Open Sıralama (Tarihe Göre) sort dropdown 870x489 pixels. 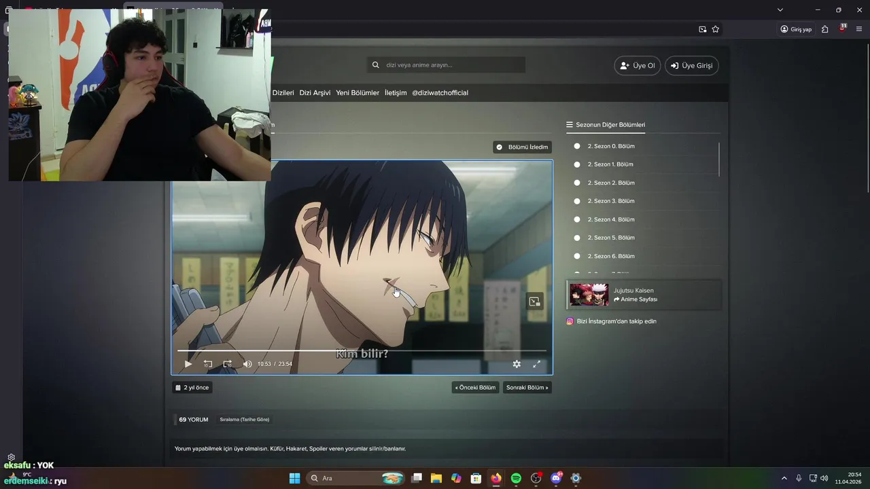coord(245,420)
